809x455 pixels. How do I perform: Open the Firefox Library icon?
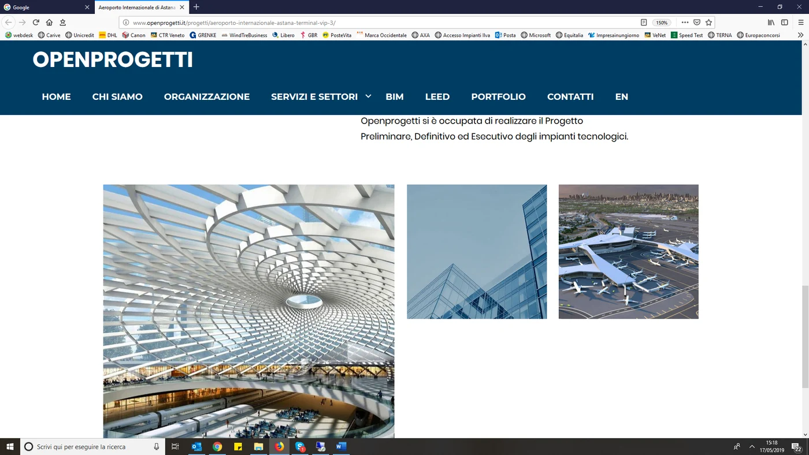(771, 23)
